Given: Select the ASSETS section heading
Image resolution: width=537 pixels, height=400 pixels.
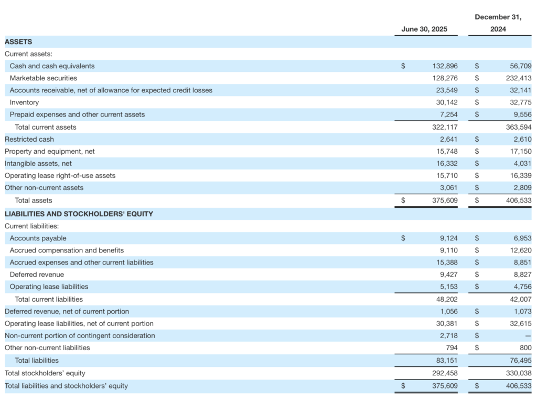Looking at the screenshot, I should 18,42.
